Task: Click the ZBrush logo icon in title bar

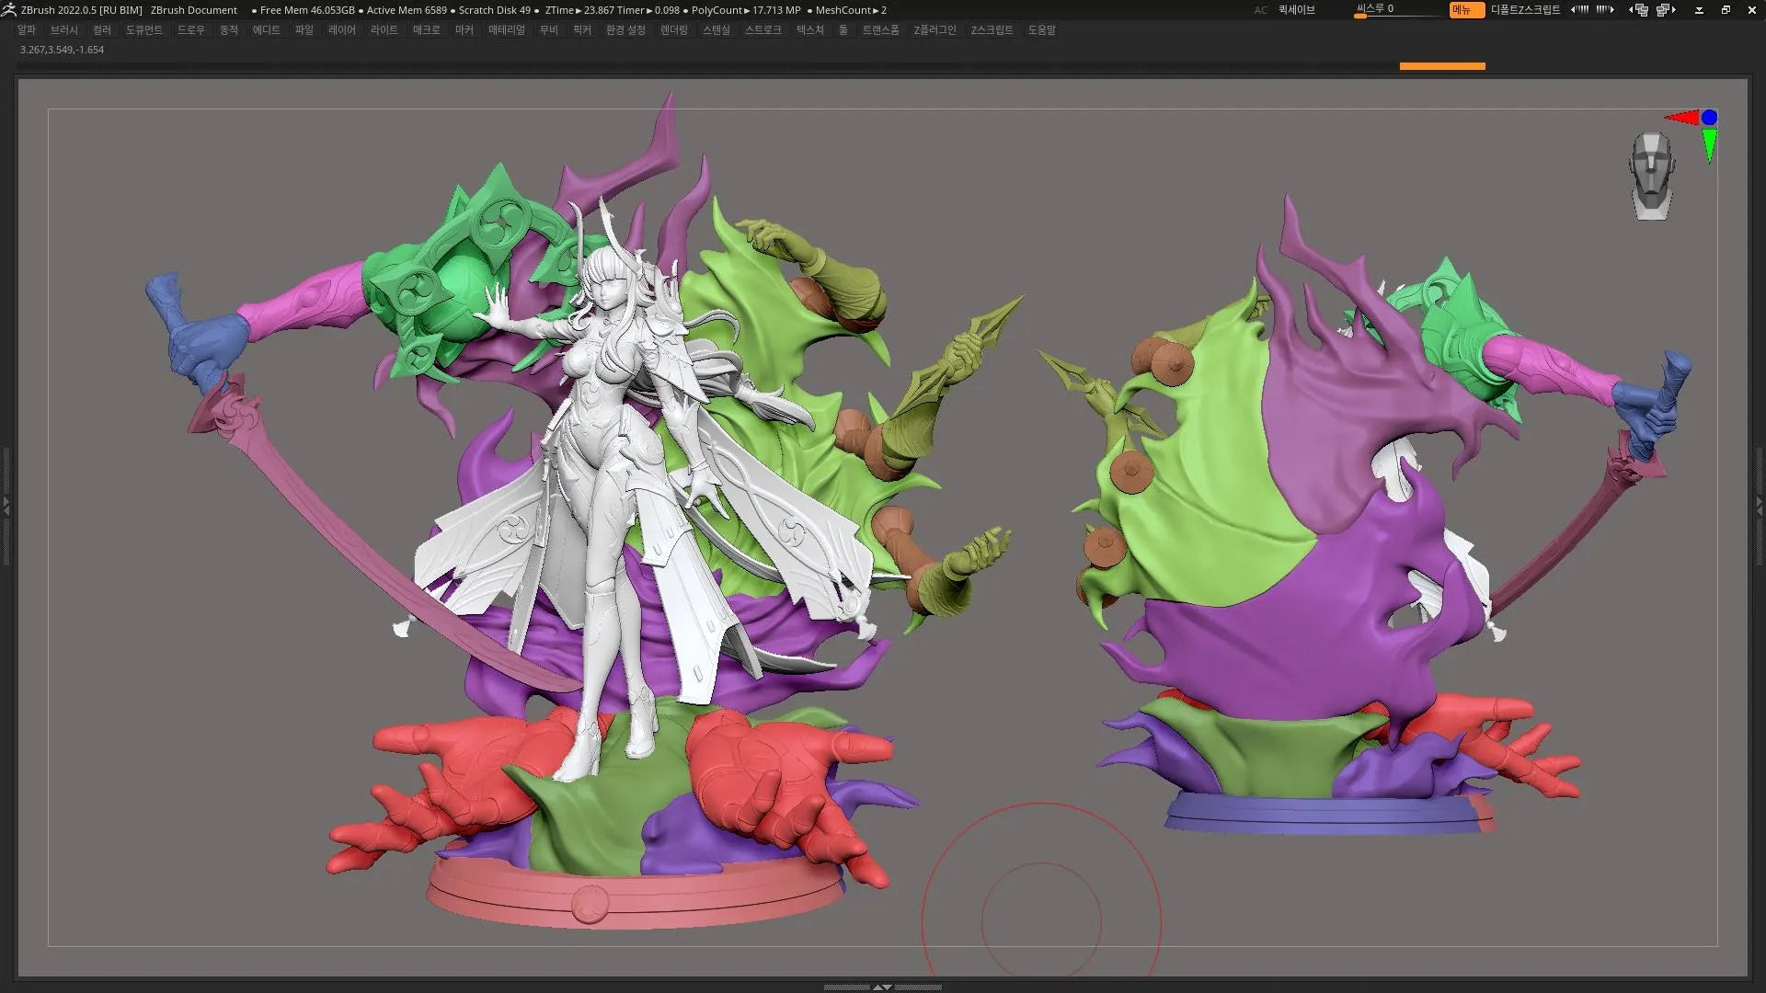Action: click(x=8, y=9)
